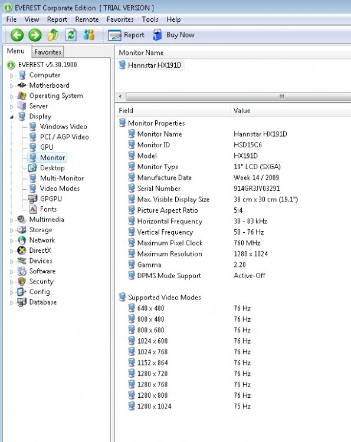Click the green Forward arrow button
Screen dimensions: 351x442
(35, 35)
